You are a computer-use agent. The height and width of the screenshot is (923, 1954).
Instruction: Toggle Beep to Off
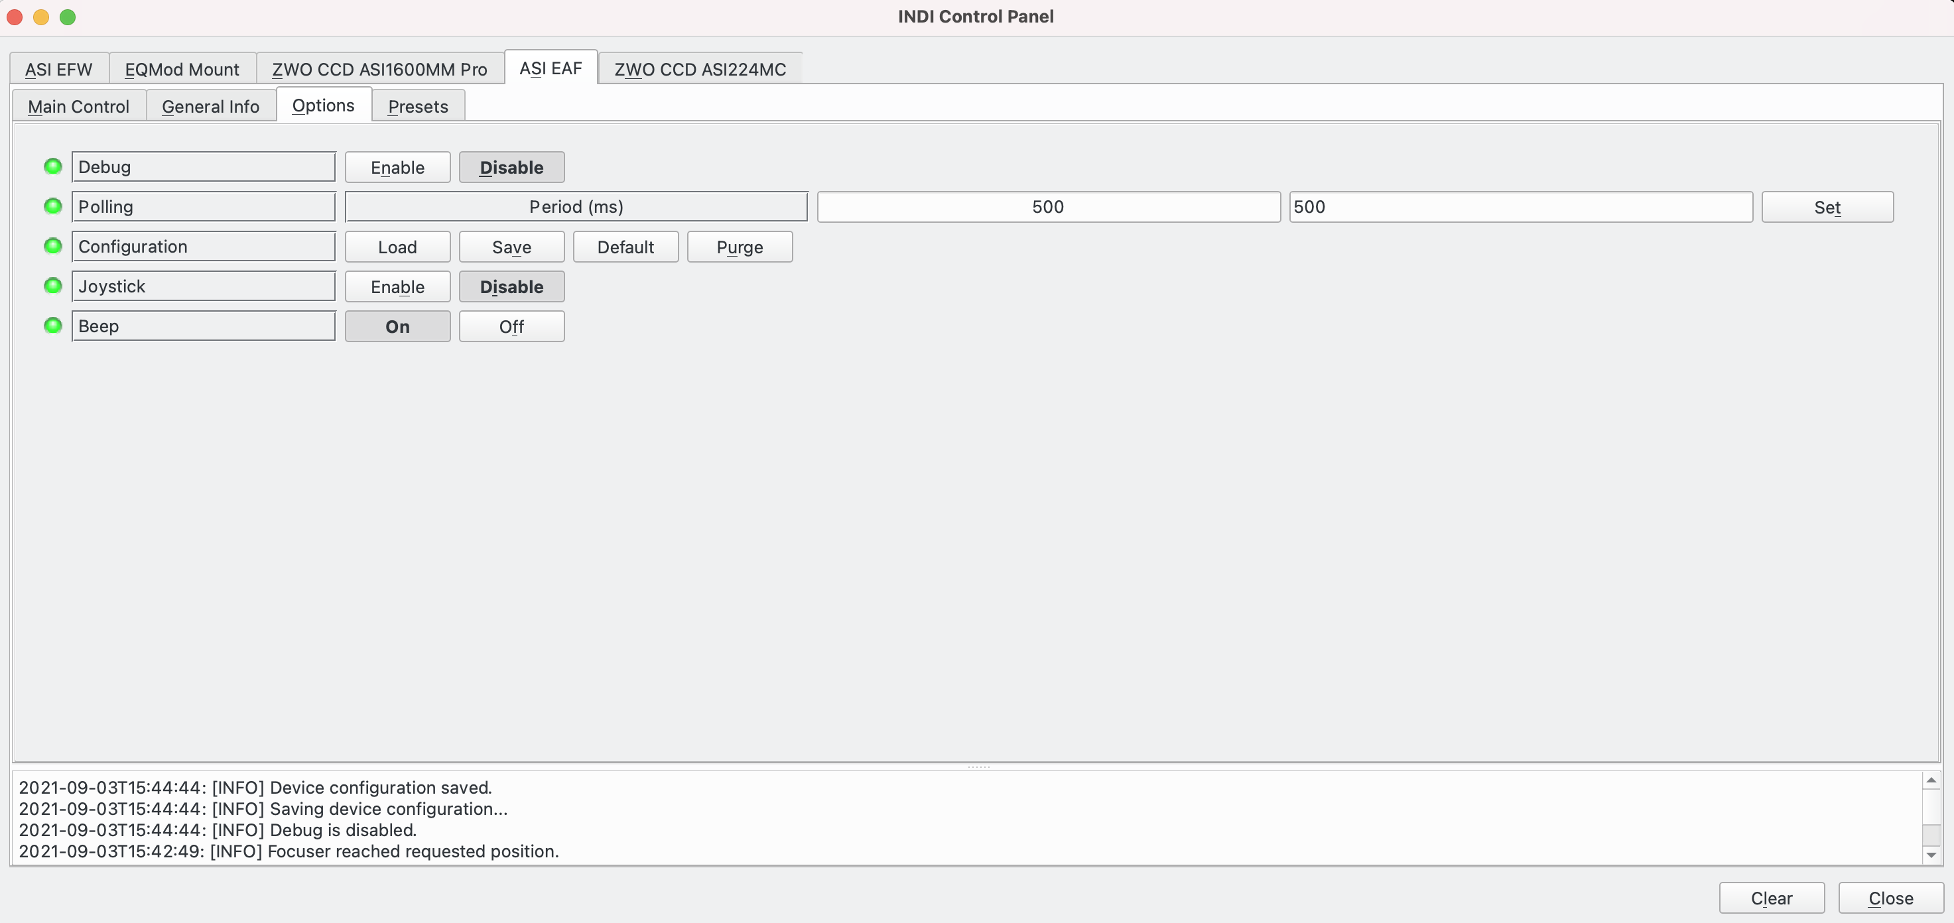point(511,326)
